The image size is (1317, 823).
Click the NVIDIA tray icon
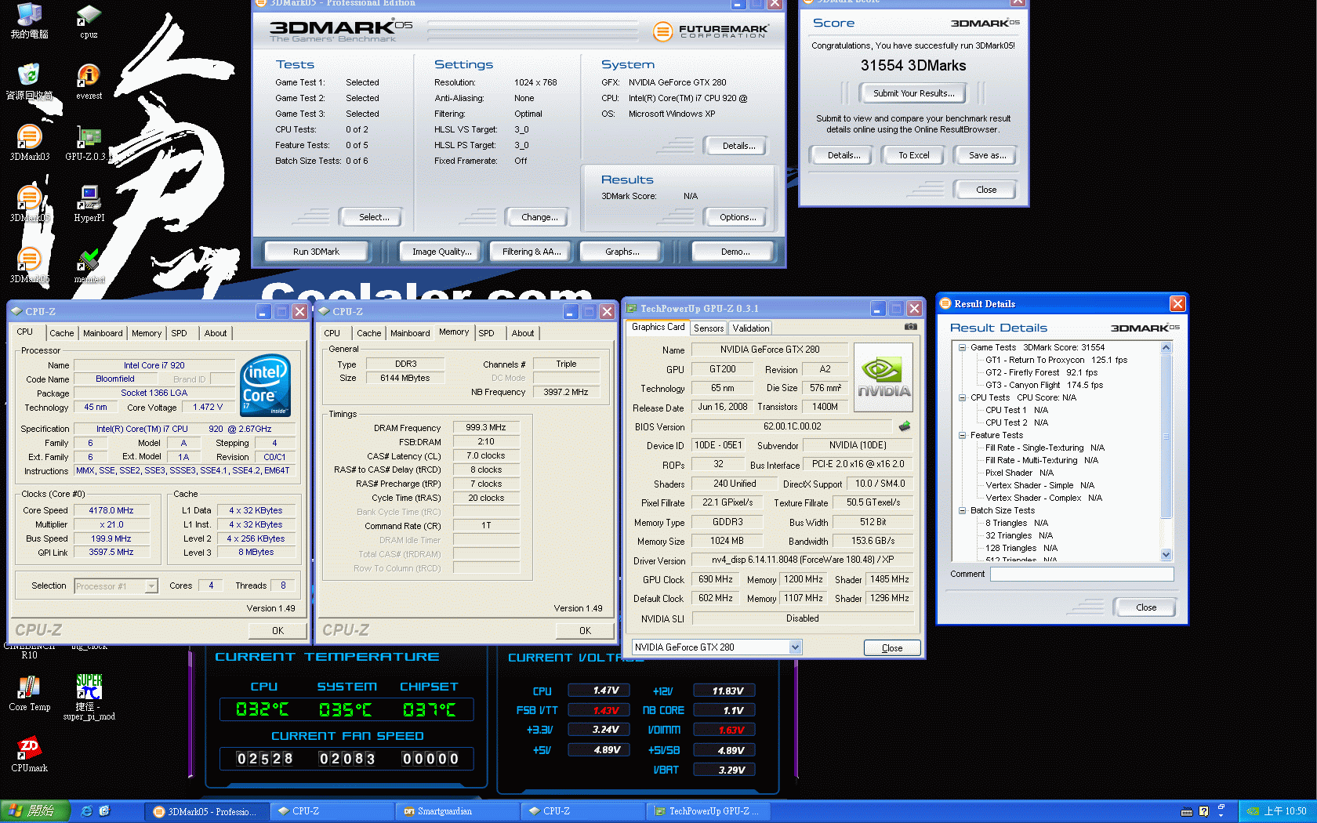(x=1253, y=811)
